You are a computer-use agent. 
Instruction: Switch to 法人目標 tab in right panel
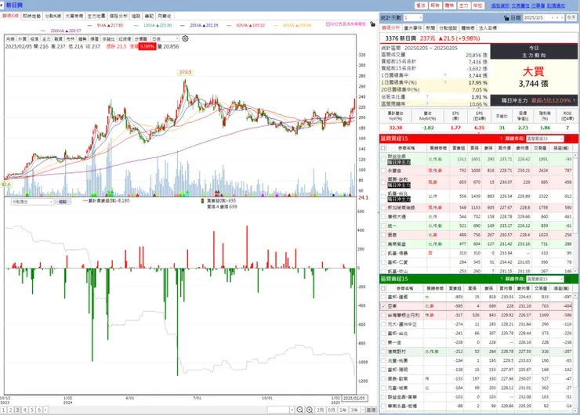(488, 27)
